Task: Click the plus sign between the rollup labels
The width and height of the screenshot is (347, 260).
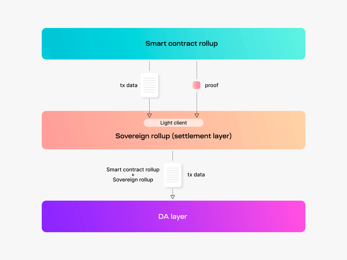Action: pos(133,175)
